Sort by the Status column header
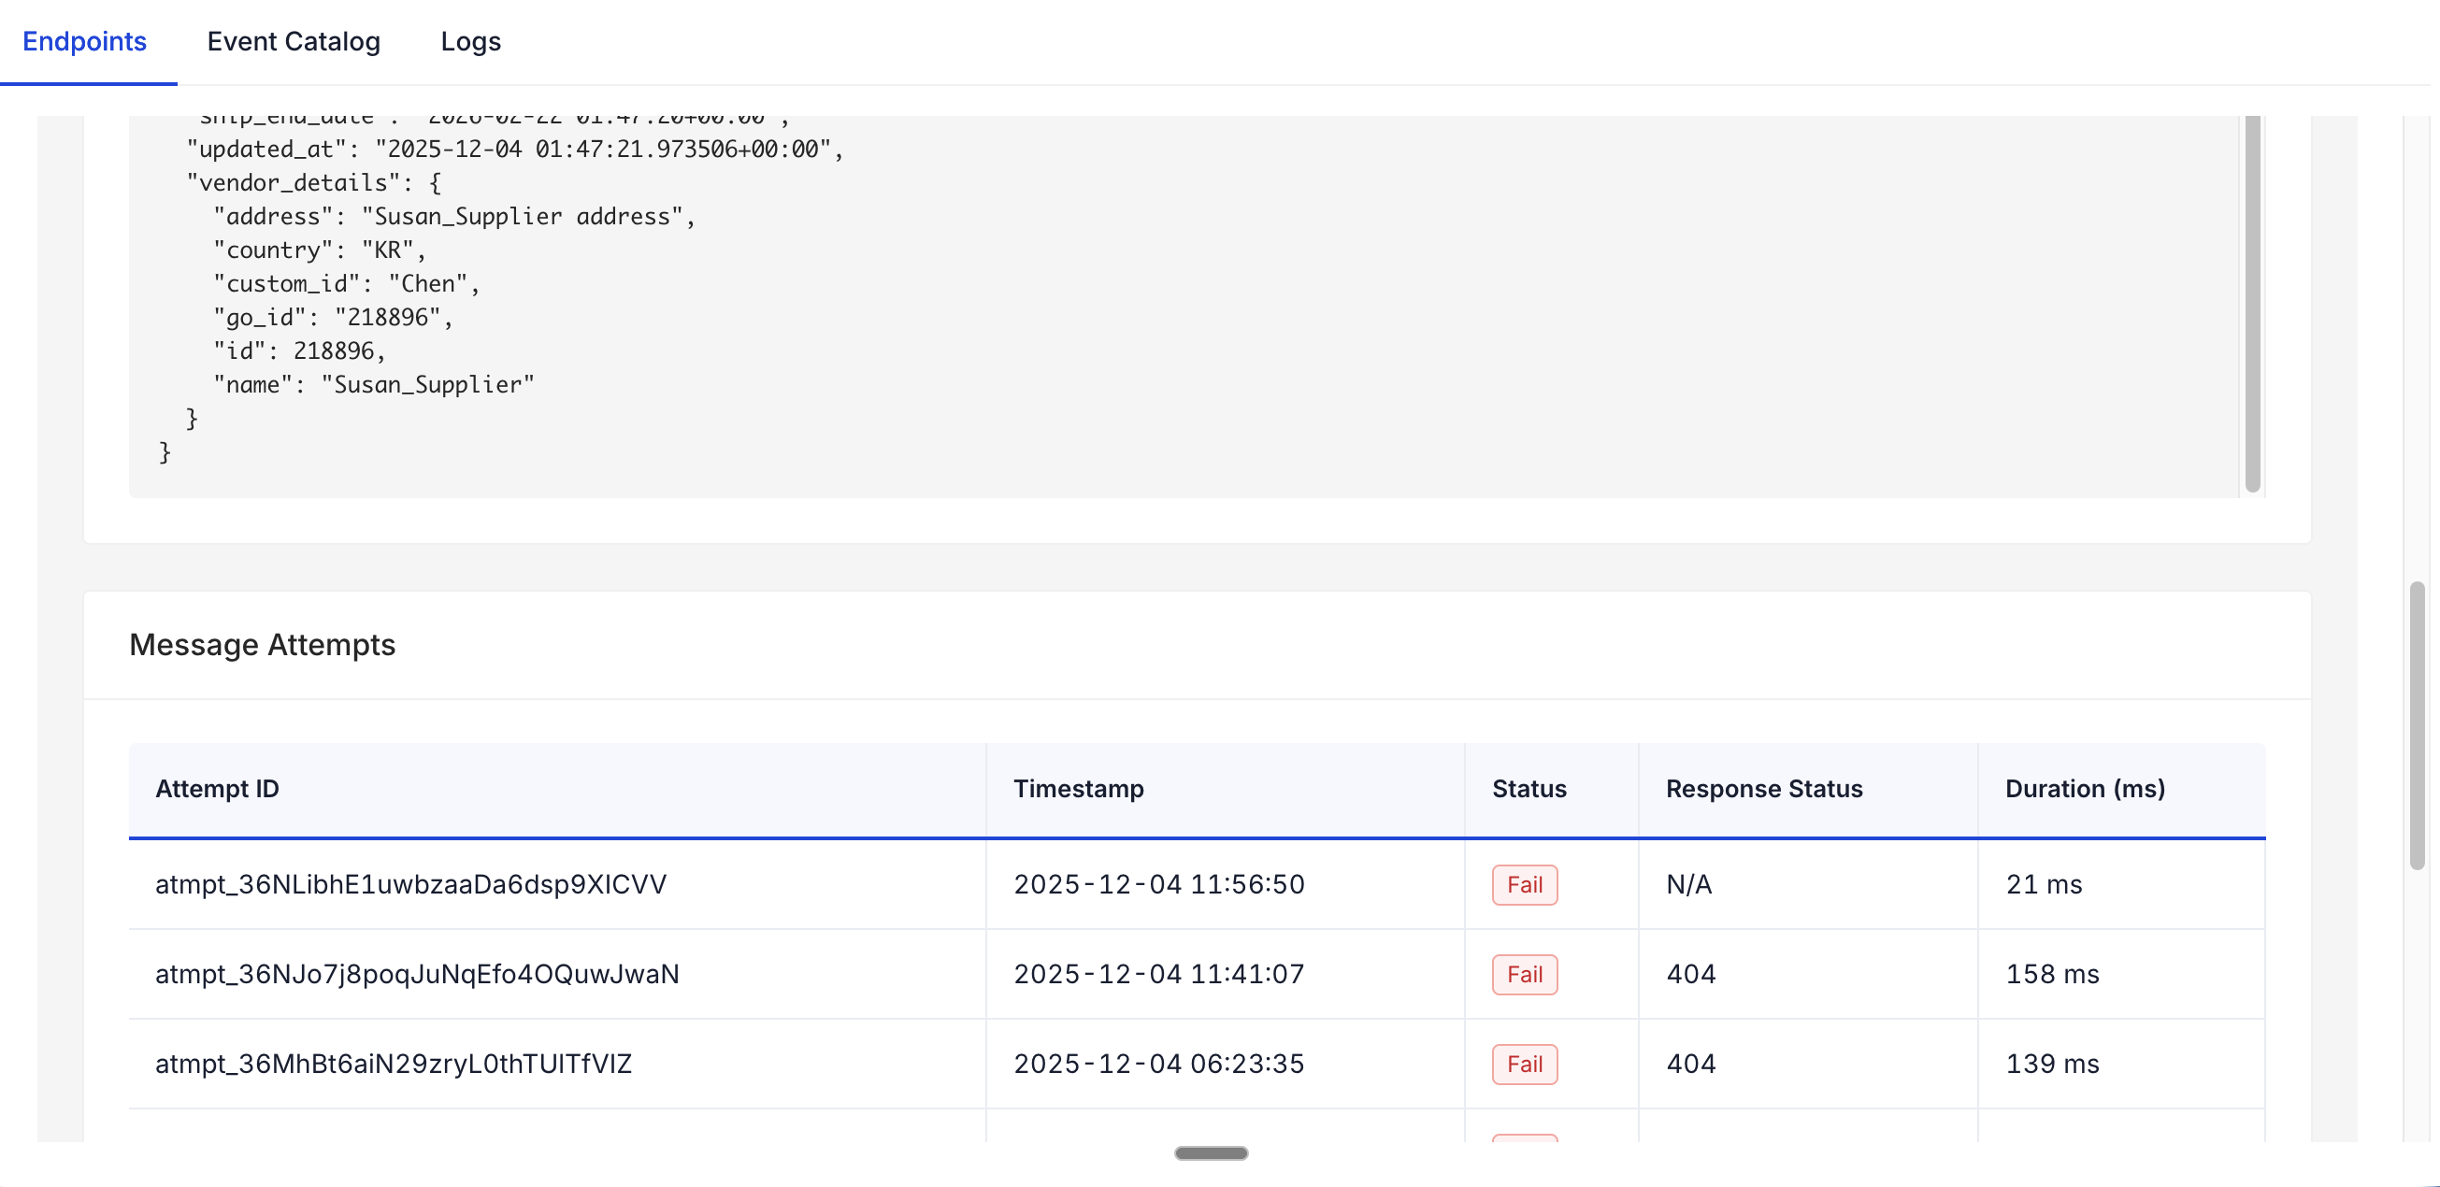 [1529, 788]
